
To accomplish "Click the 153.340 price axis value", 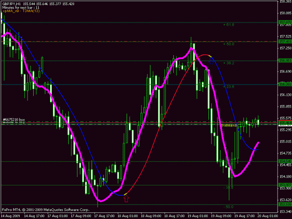I will coord(285,212).
